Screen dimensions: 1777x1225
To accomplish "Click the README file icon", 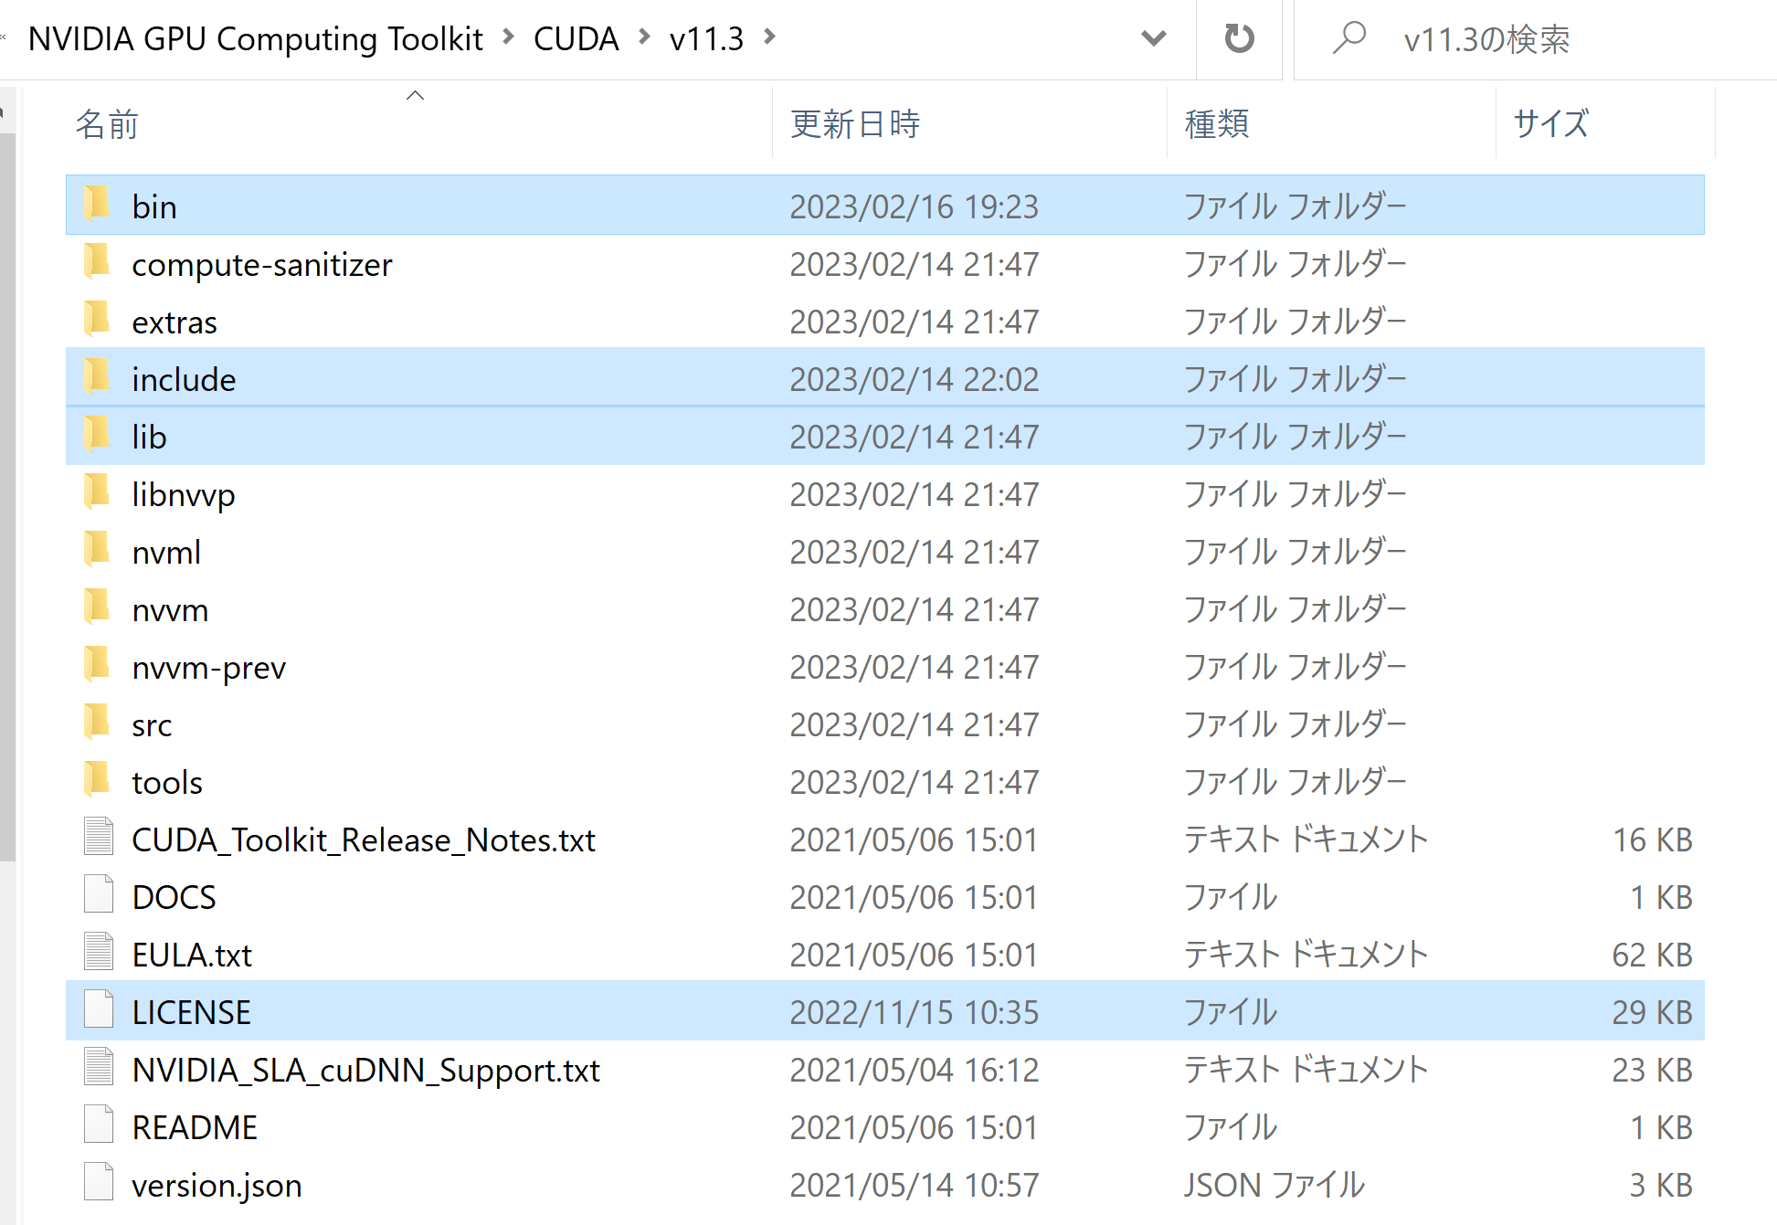I will pyautogui.click(x=99, y=1125).
